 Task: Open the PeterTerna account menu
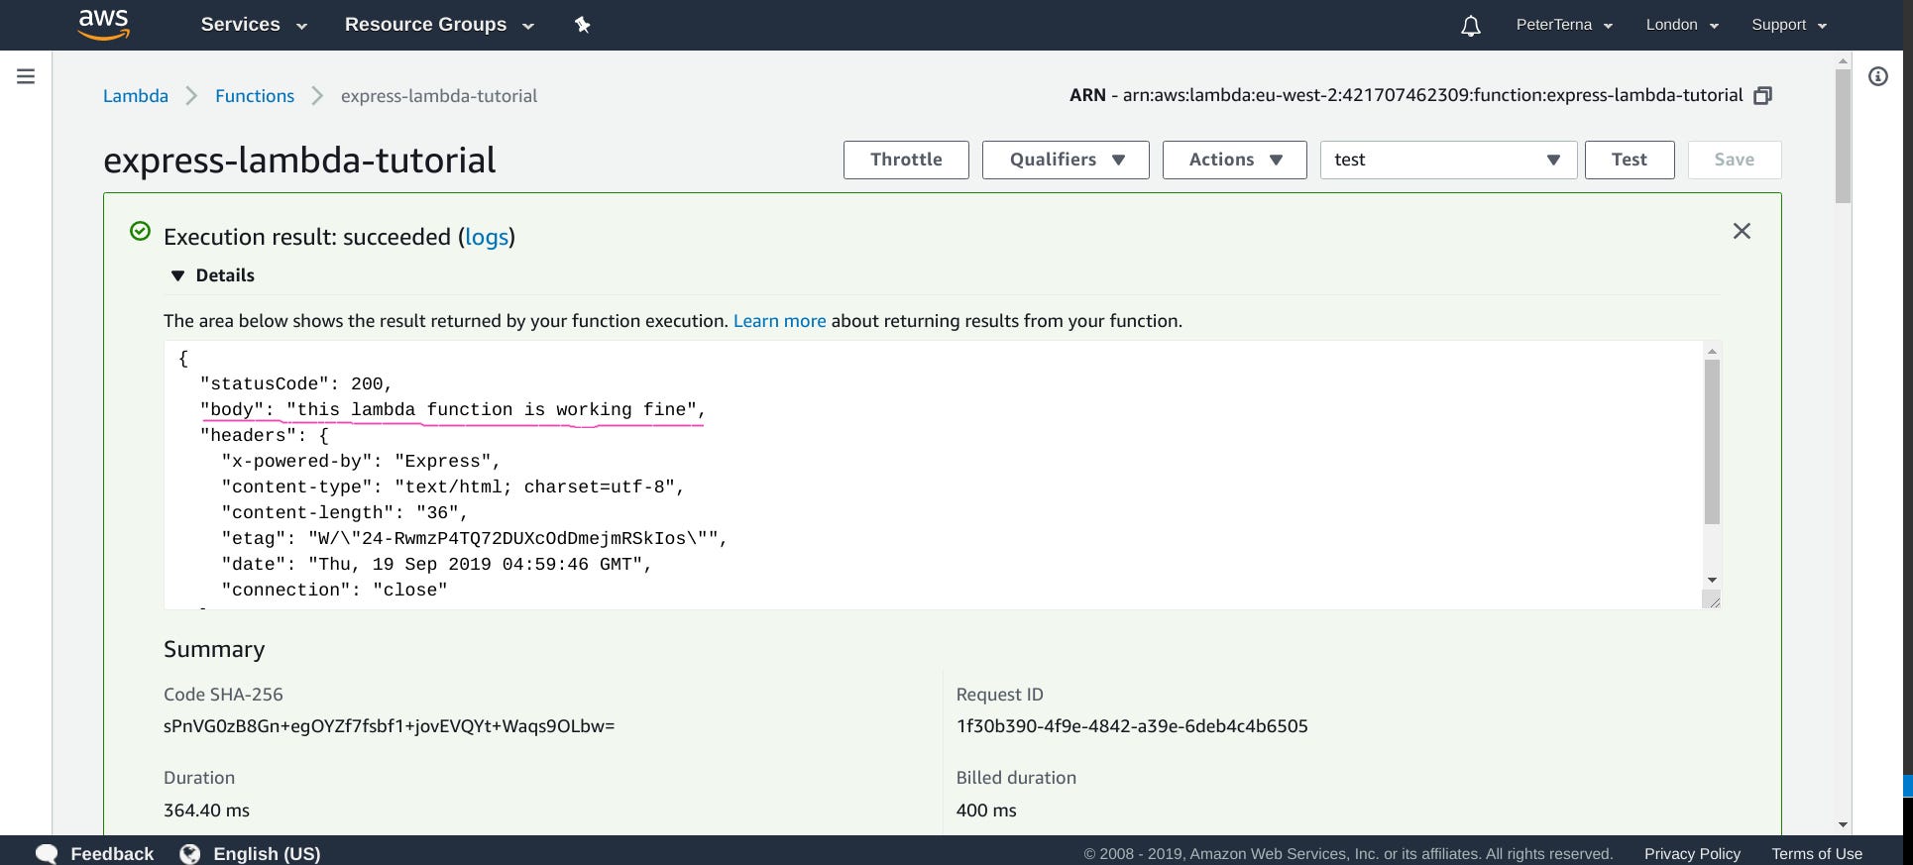tap(1564, 25)
